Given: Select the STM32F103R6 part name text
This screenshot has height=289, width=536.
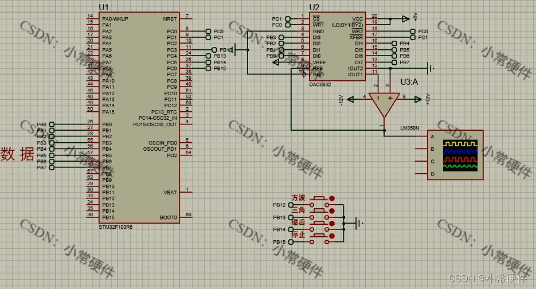Looking at the screenshot, I should coord(116,226).
